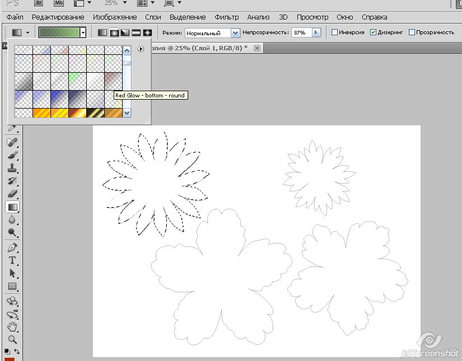Open the gradient picker flyout menu button
Viewport: 462px width, 361px height.
141,49
